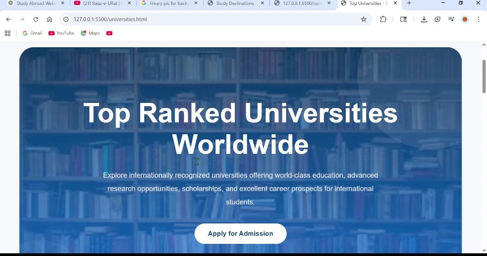Open the downloads icon in toolbar
The width and height of the screenshot is (487, 256).
(x=423, y=19)
